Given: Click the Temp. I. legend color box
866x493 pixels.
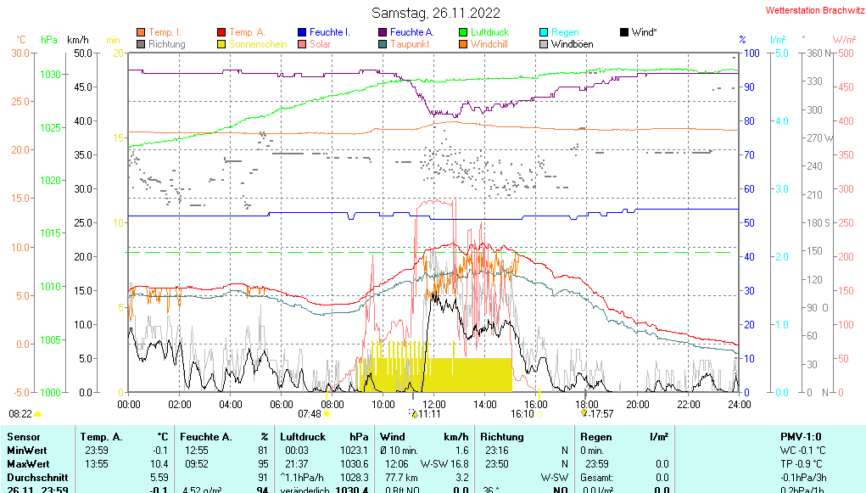Looking at the screenshot, I should click(x=141, y=32).
